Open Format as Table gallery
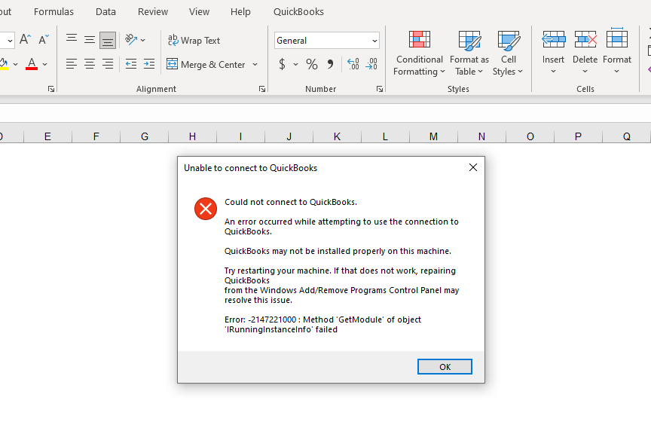Image resolution: width=651 pixels, height=425 pixels. click(469, 53)
